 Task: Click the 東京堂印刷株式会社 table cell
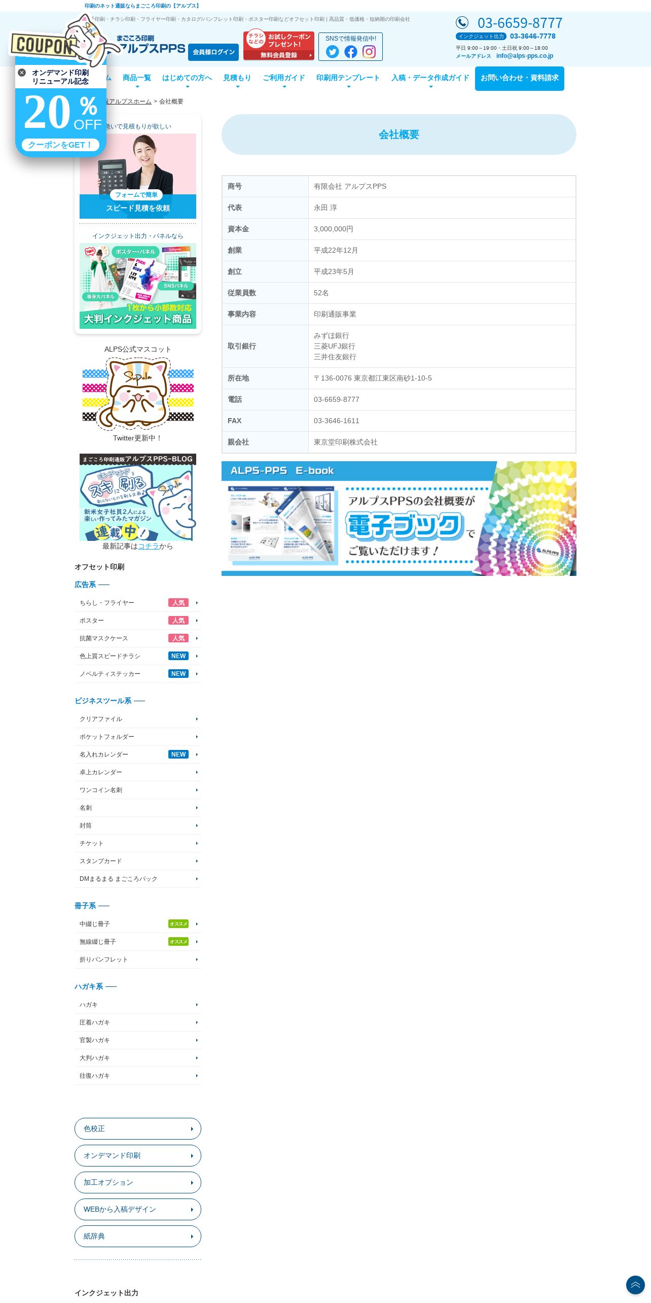[442, 442]
